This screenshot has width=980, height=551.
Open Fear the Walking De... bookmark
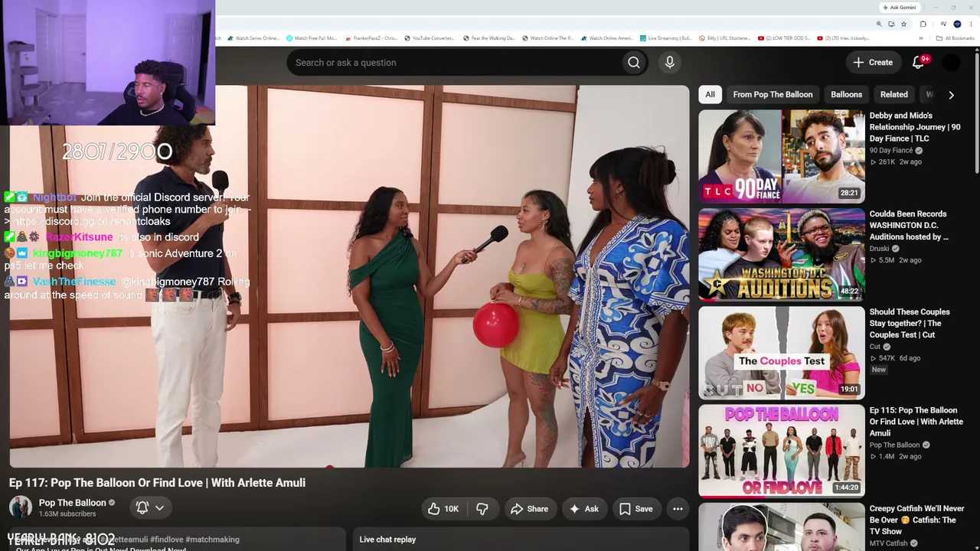489,38
